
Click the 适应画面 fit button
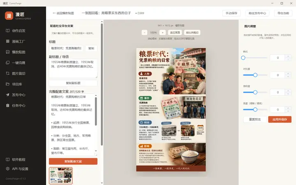pyautogui.click(x=175, y=32)
